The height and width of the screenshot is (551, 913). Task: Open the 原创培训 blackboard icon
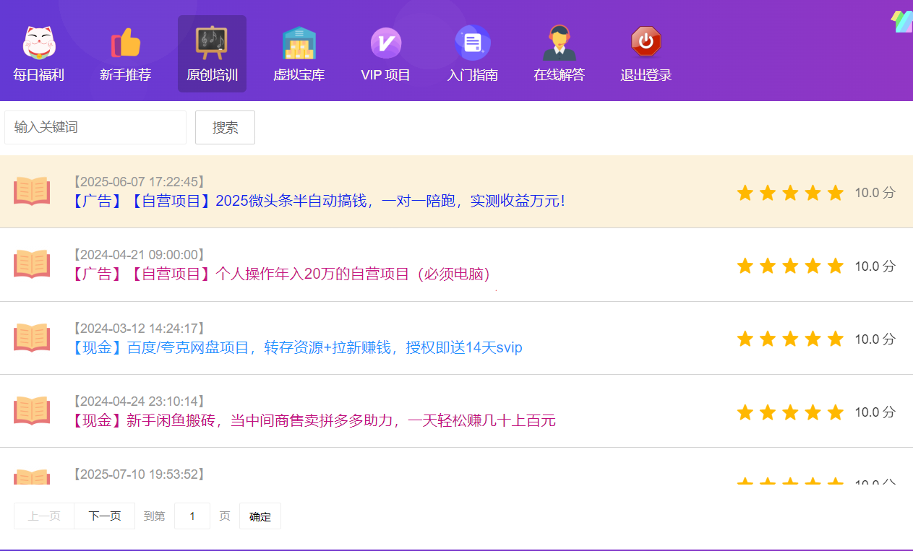tap(212, 42)
